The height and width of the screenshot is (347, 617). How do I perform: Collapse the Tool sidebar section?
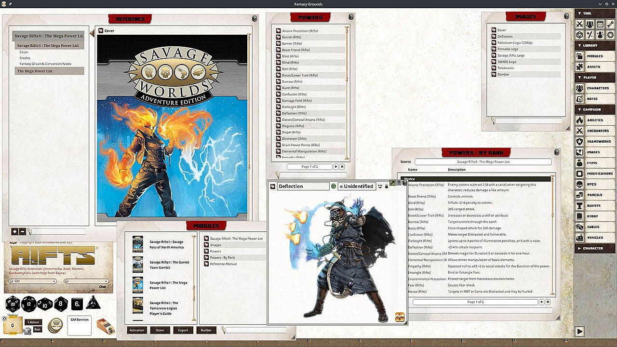click(x=595, y=13)
